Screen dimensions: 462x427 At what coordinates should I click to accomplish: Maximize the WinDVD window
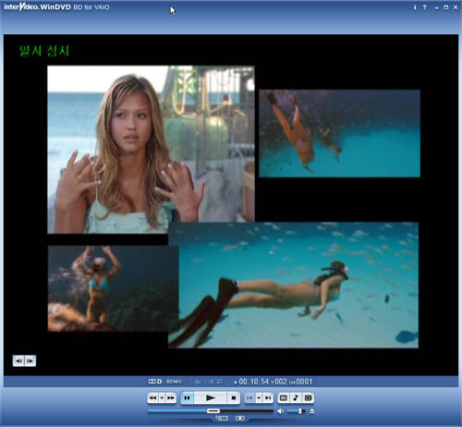(x=445, y=7)
